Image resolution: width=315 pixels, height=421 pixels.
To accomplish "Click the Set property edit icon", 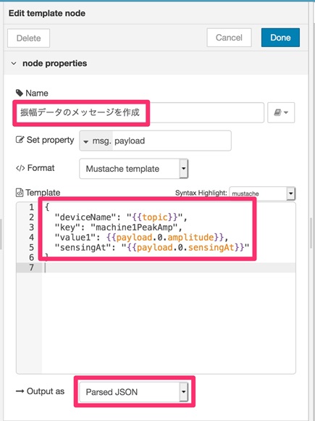I will point(20,140).
